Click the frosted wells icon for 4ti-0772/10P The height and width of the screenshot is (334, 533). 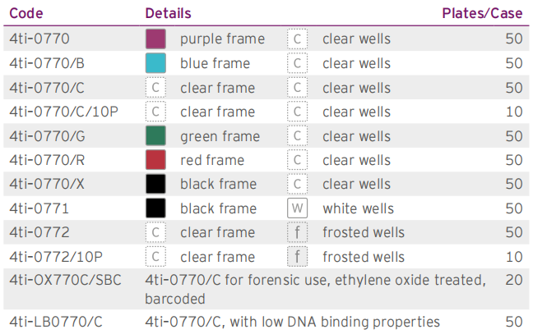(297, 257)
